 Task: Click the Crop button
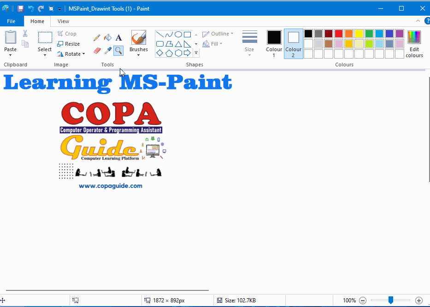(67, 34)
